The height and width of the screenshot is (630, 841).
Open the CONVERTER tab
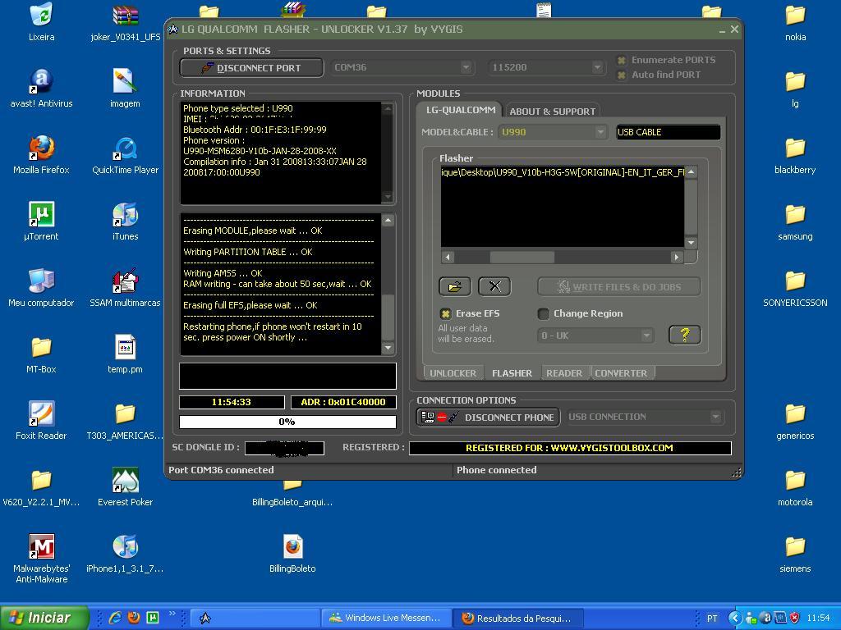point(621,373)
